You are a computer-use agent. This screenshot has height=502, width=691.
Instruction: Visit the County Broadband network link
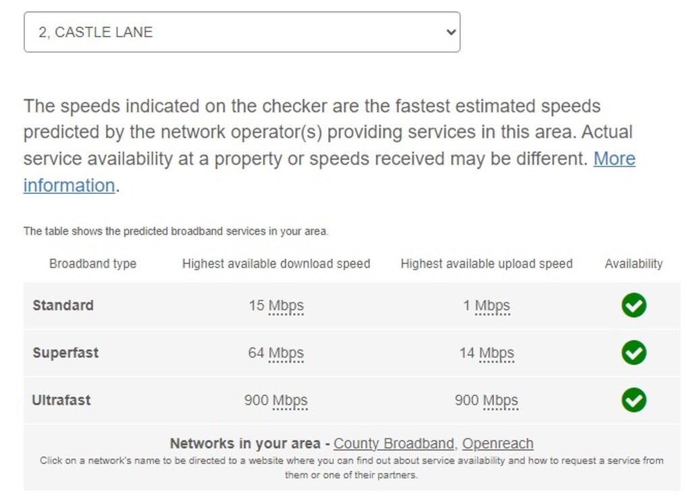pos(393,443)
